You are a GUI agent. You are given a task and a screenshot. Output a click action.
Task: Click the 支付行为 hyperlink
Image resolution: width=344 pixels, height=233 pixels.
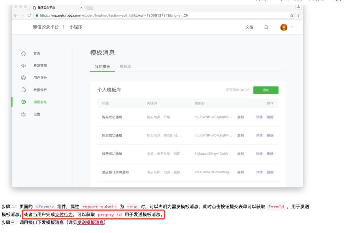coord(64,215)
